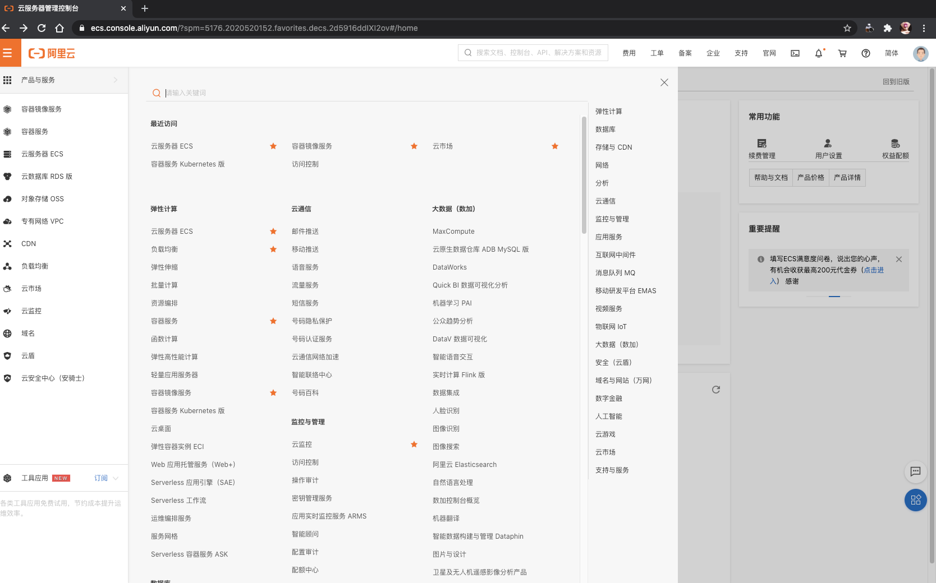Click the 域名 globe sidebar icon
The width and height of the screenshot is (936, 583).
(7, 334)
